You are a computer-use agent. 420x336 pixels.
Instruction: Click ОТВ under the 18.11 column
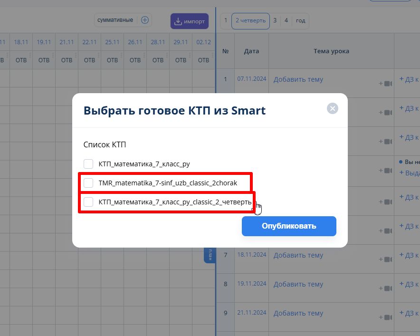click(x=21, y=60)
